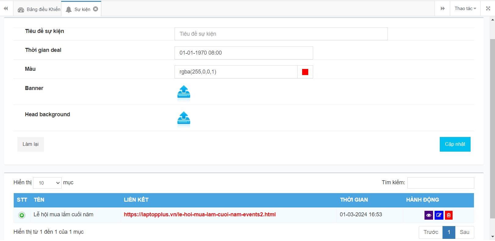This screenshot has width=495, height=241.
Task: Click the bell icon on Sự kiện tab
Action: coord(69,10)
